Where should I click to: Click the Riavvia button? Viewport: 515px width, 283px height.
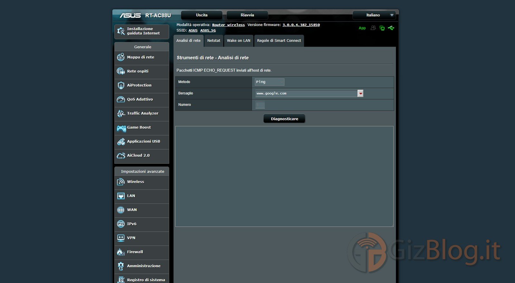coord(247,15)
